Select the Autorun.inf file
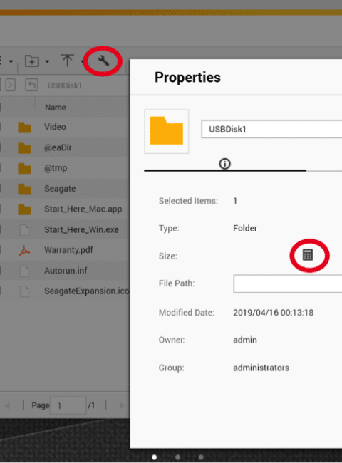 click(x=64, y=271)
